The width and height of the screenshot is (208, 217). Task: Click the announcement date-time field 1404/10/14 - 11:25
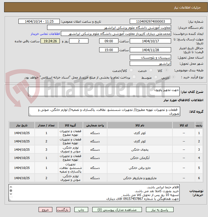(x=39, y=22)
